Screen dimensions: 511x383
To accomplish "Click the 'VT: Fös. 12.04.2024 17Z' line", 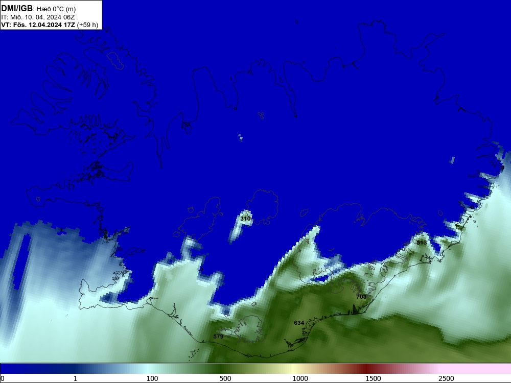I will coord(38,25).
